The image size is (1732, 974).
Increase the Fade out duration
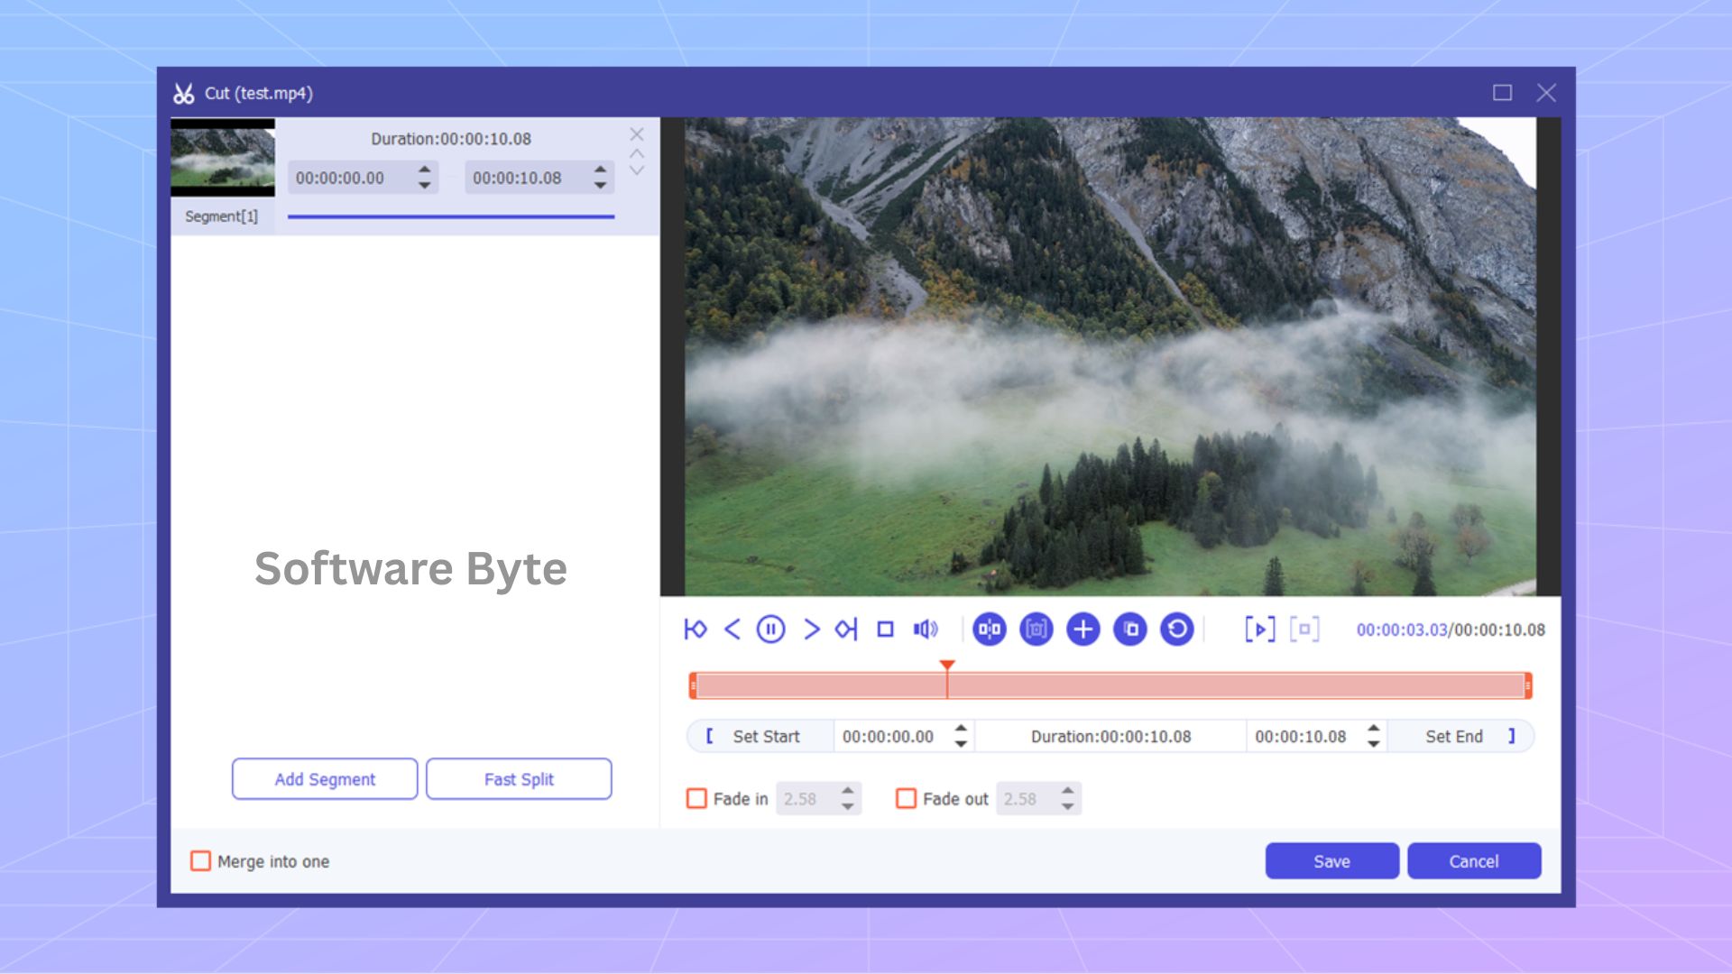(x=1067, y=791)
